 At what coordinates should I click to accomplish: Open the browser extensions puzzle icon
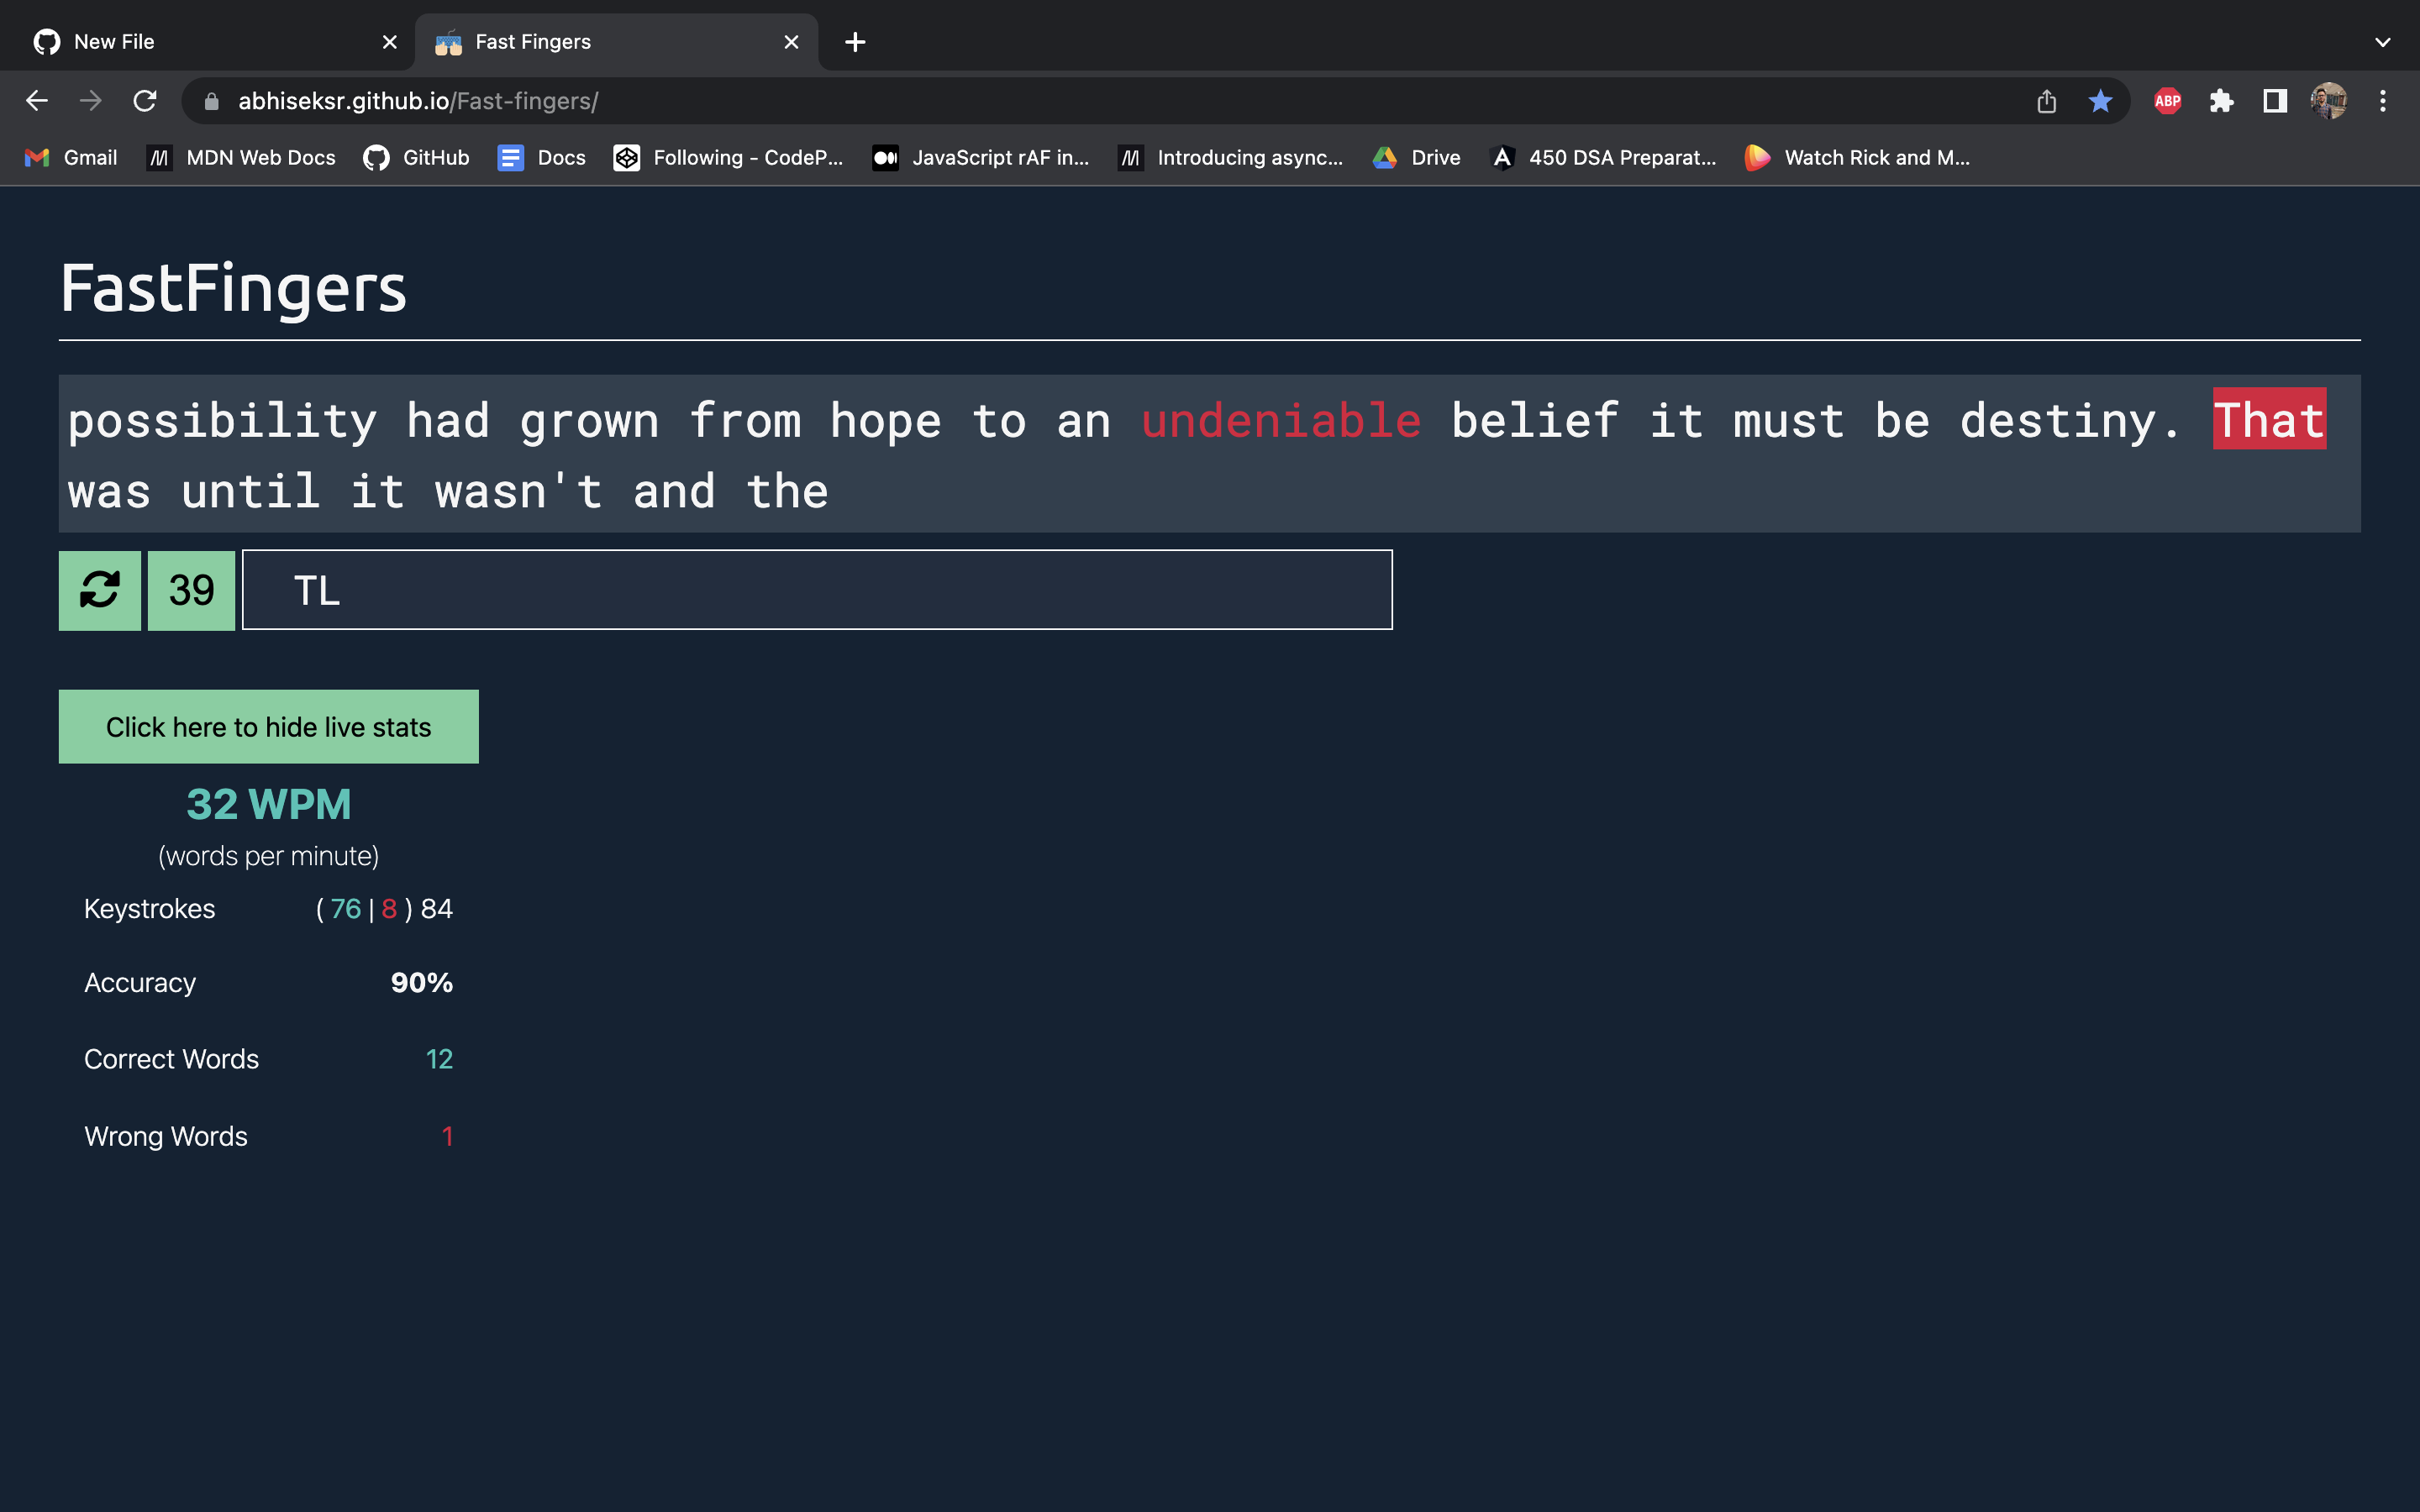tap(2222, 100)
